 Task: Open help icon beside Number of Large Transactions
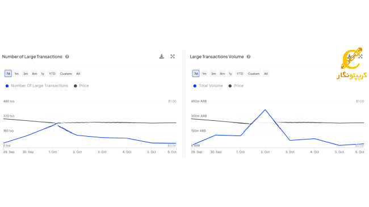[67, 57]
